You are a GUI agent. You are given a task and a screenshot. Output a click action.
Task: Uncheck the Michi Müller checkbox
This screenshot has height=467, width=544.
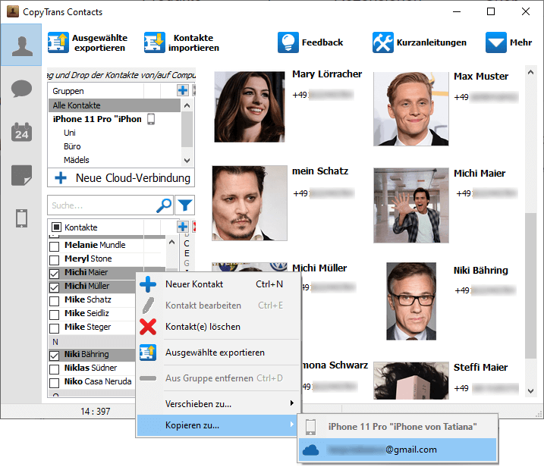click(54, 287)
